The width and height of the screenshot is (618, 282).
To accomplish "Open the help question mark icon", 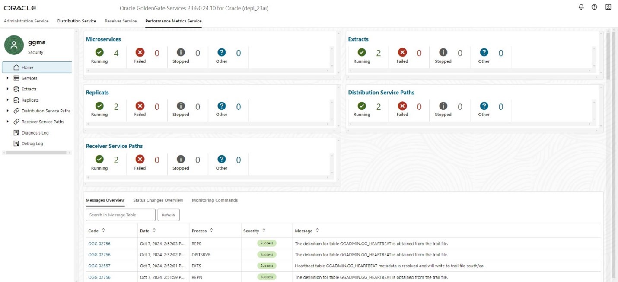I will point(594,7).
